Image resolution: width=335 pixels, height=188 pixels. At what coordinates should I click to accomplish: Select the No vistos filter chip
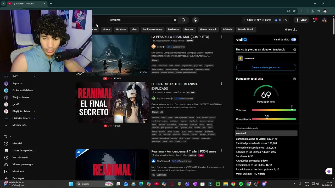pyautogui.click(x=121, y=30)
